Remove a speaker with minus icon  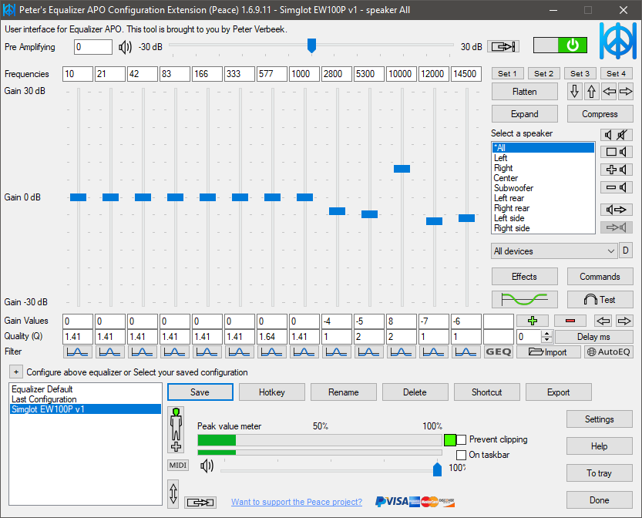pyautogui.click(x=617, y=187)
